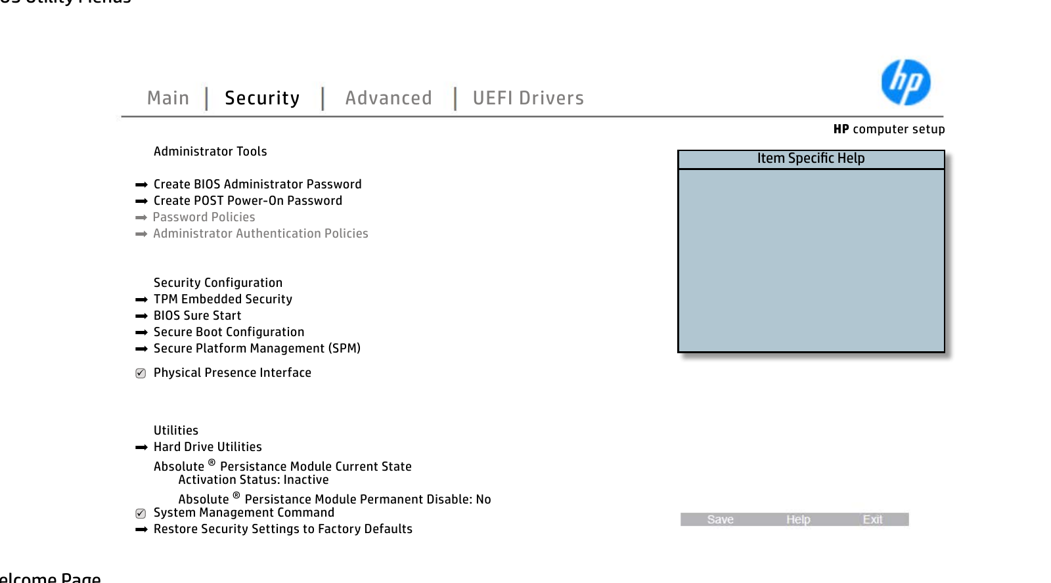This screenshot has width=1051, height=583.
Task: Click the Utilities heading
Action: [x=176, y=431]
